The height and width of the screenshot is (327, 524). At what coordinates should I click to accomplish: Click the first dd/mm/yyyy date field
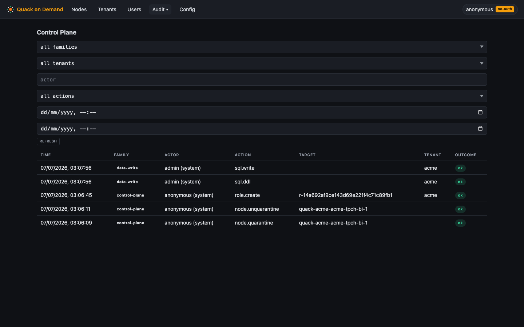click(x=262, y=112)
